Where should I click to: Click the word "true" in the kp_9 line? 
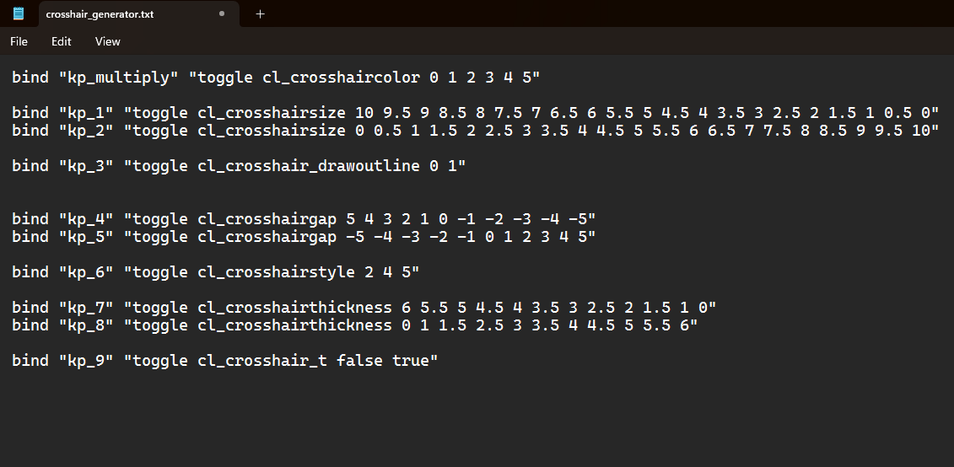411,361
